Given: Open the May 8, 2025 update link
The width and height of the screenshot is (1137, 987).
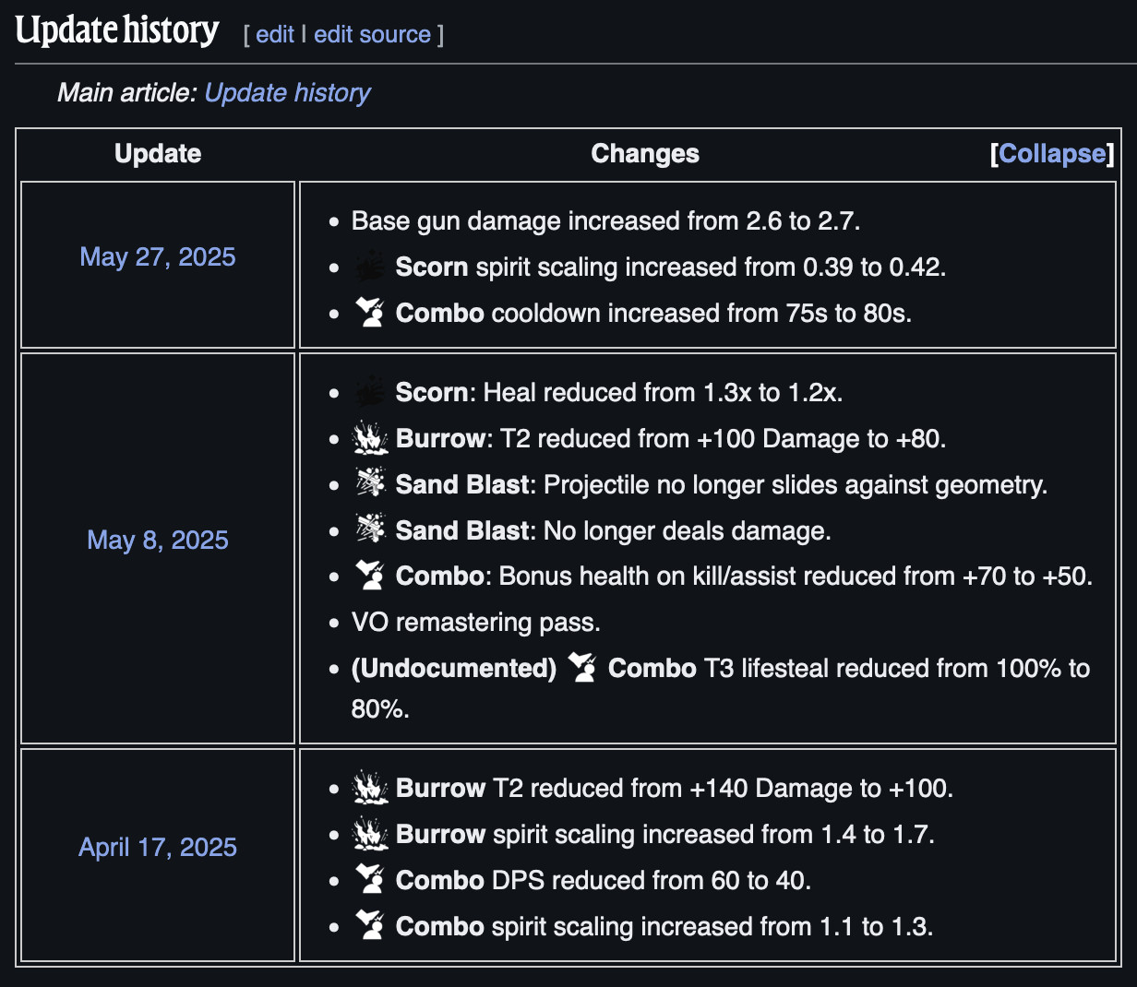Looking at the screenshot, I should point(158,540).
